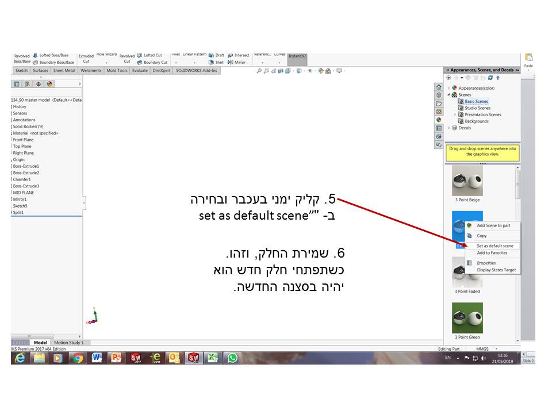The width and height of the screenshot is (552, 414).
Task: Toggle the Instant3D button
Action: tap(297, 56)
